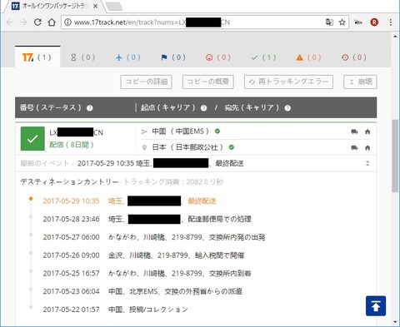Click the translate page icon in address bar
This screenshot has height=327, width=400.
(329, 22)
